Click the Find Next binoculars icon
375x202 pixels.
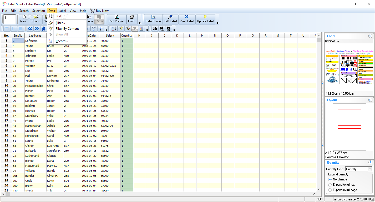pyautogui.click(x=162, y=29)
